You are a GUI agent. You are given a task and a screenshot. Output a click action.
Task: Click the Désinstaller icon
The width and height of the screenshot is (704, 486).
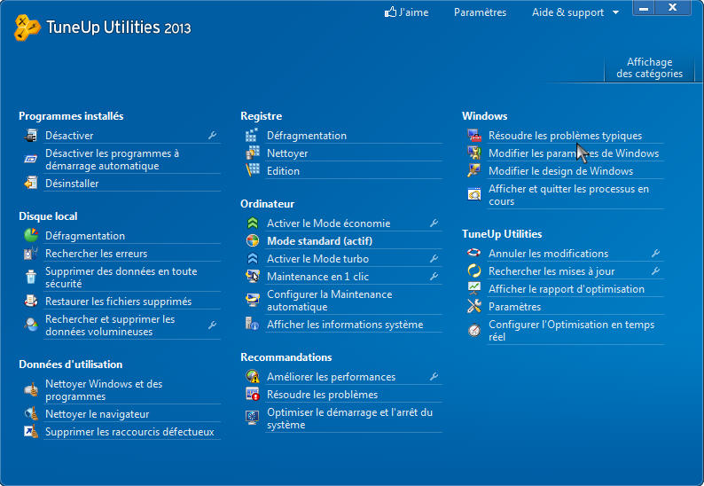pyautogui.click(x=30, y=183)
